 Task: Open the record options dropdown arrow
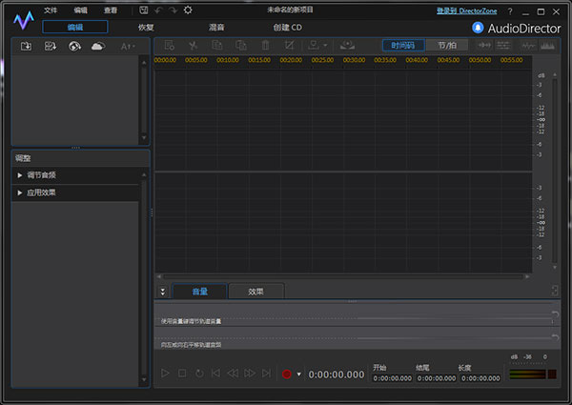tap(298, 375)
